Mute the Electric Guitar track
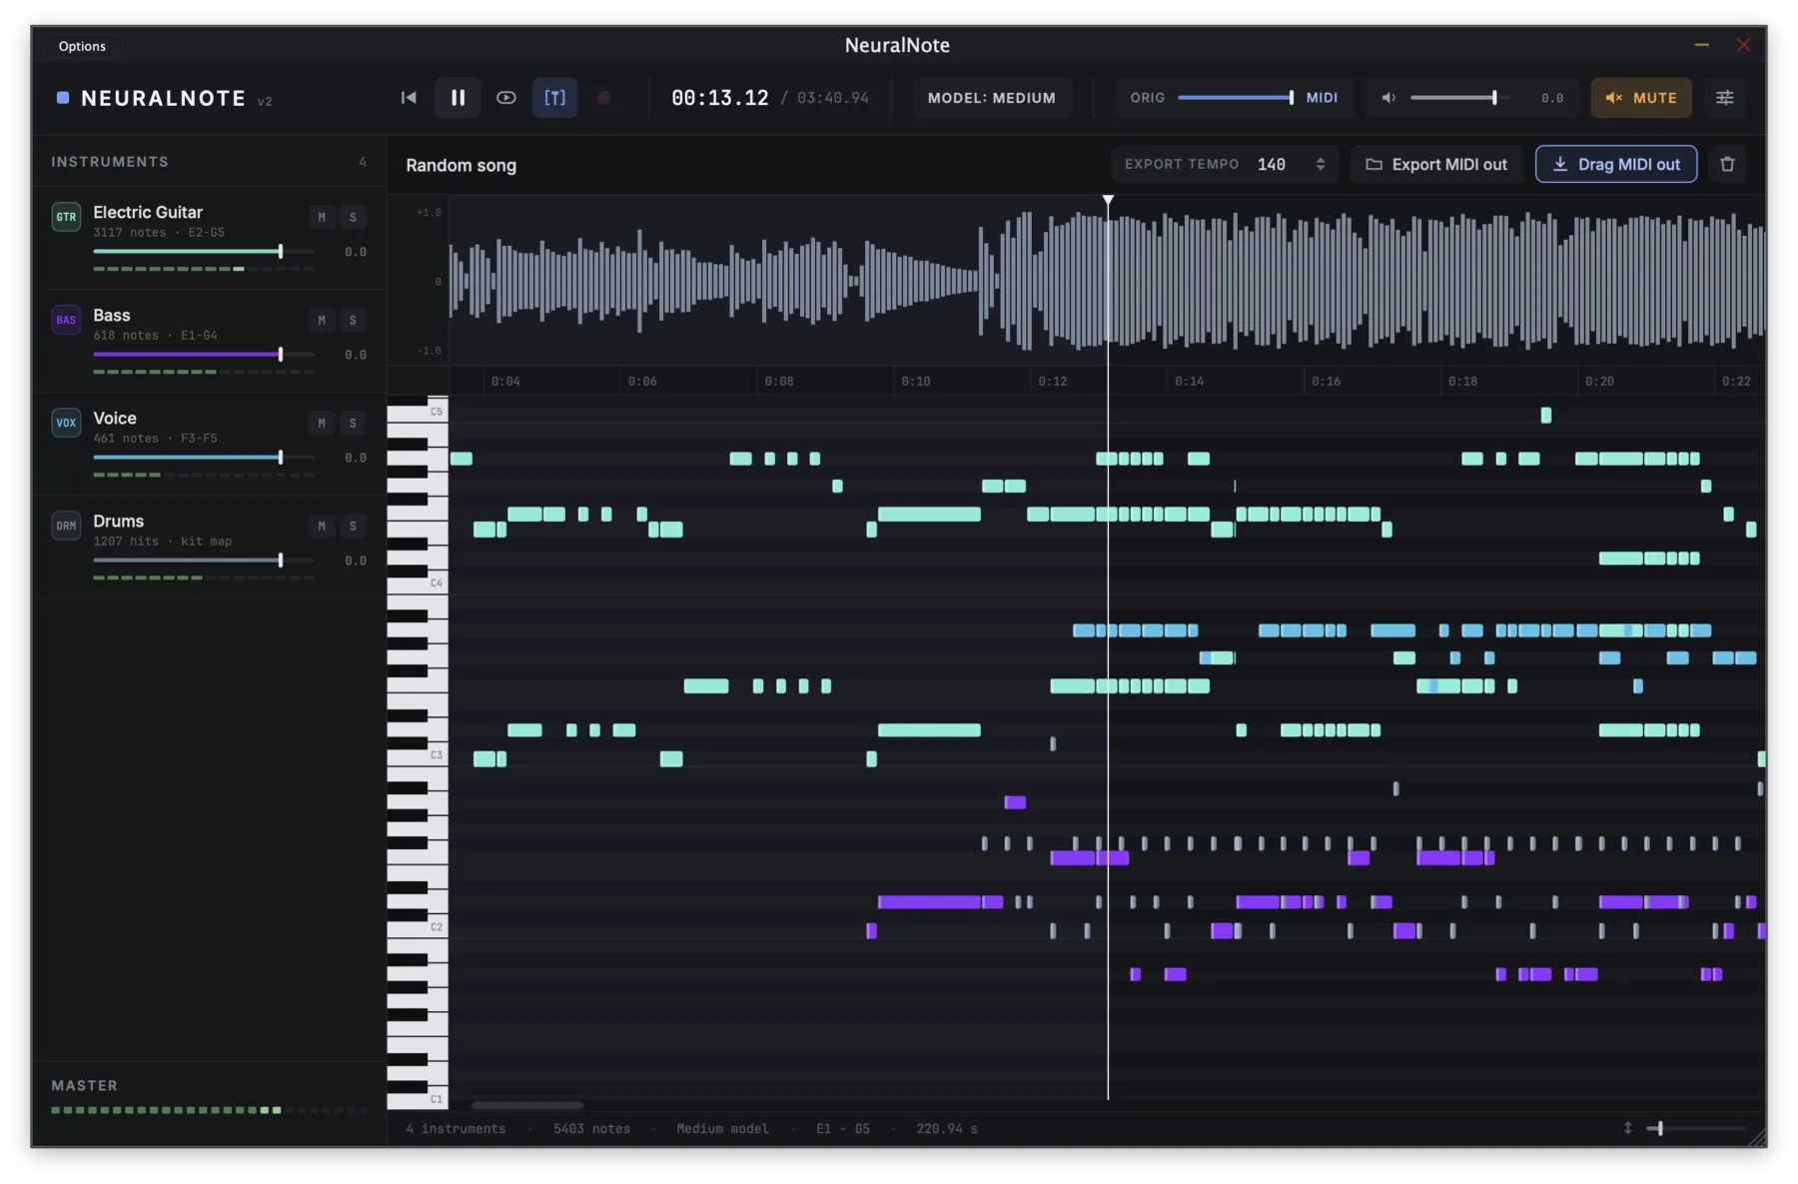Viewport: 1798px width, 1184px height. click(x=322, y=217)
